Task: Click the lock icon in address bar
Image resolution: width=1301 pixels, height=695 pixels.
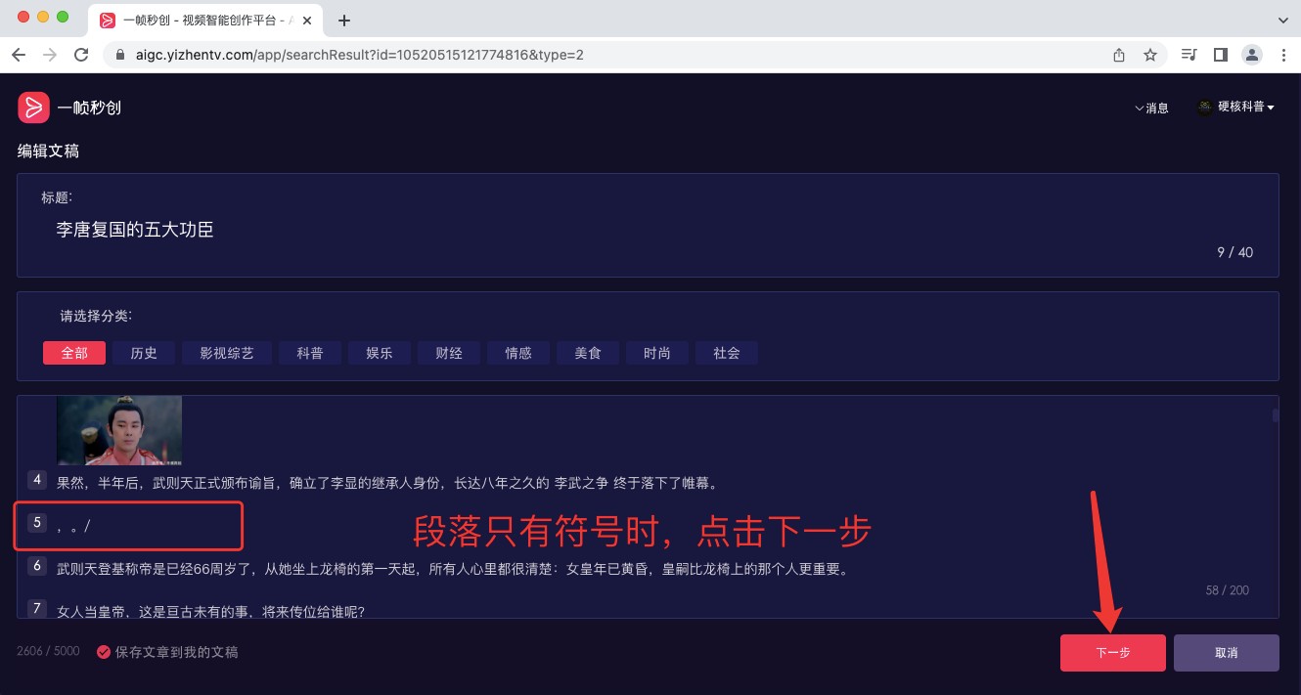Action: tap(121, 55)
